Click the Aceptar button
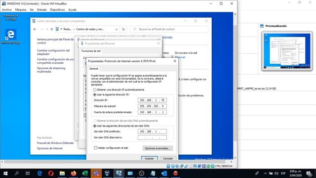Screen dimensions: 316x178 click(149, 158)
